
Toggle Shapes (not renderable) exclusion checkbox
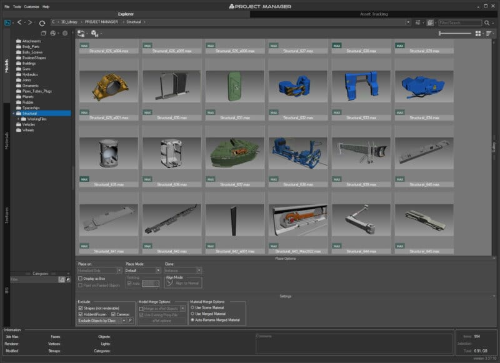[x=81, y=308]
